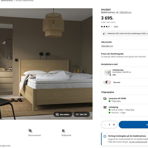
Task: Decrease quantity with the minus icon
Action: [x=105, y=125]
